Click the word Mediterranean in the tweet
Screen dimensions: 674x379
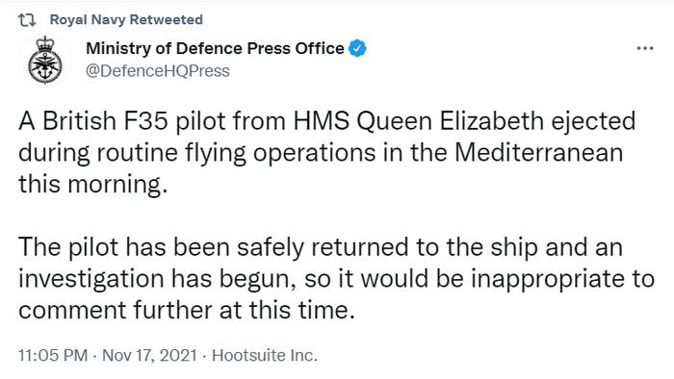tap(538, 152)
